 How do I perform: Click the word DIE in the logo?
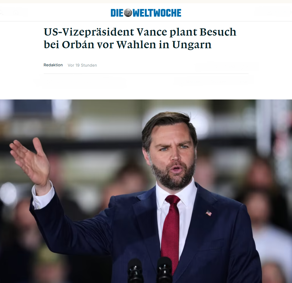tap(117, 13)
